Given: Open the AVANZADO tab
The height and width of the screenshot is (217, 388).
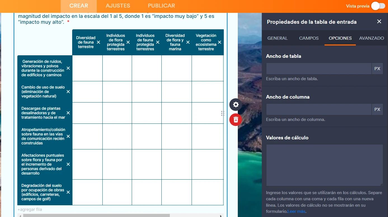Looking at the screenshot, I should pos(371,38).
